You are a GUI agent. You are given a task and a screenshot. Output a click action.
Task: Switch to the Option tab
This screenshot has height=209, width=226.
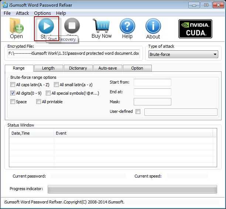137,68
